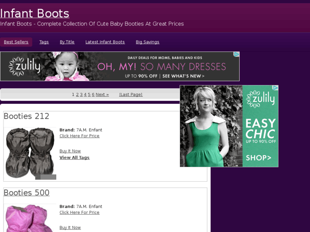This screenshot has height=232, width=310.
Task: Go to the Big Savings tab
Action: [148, 42]
